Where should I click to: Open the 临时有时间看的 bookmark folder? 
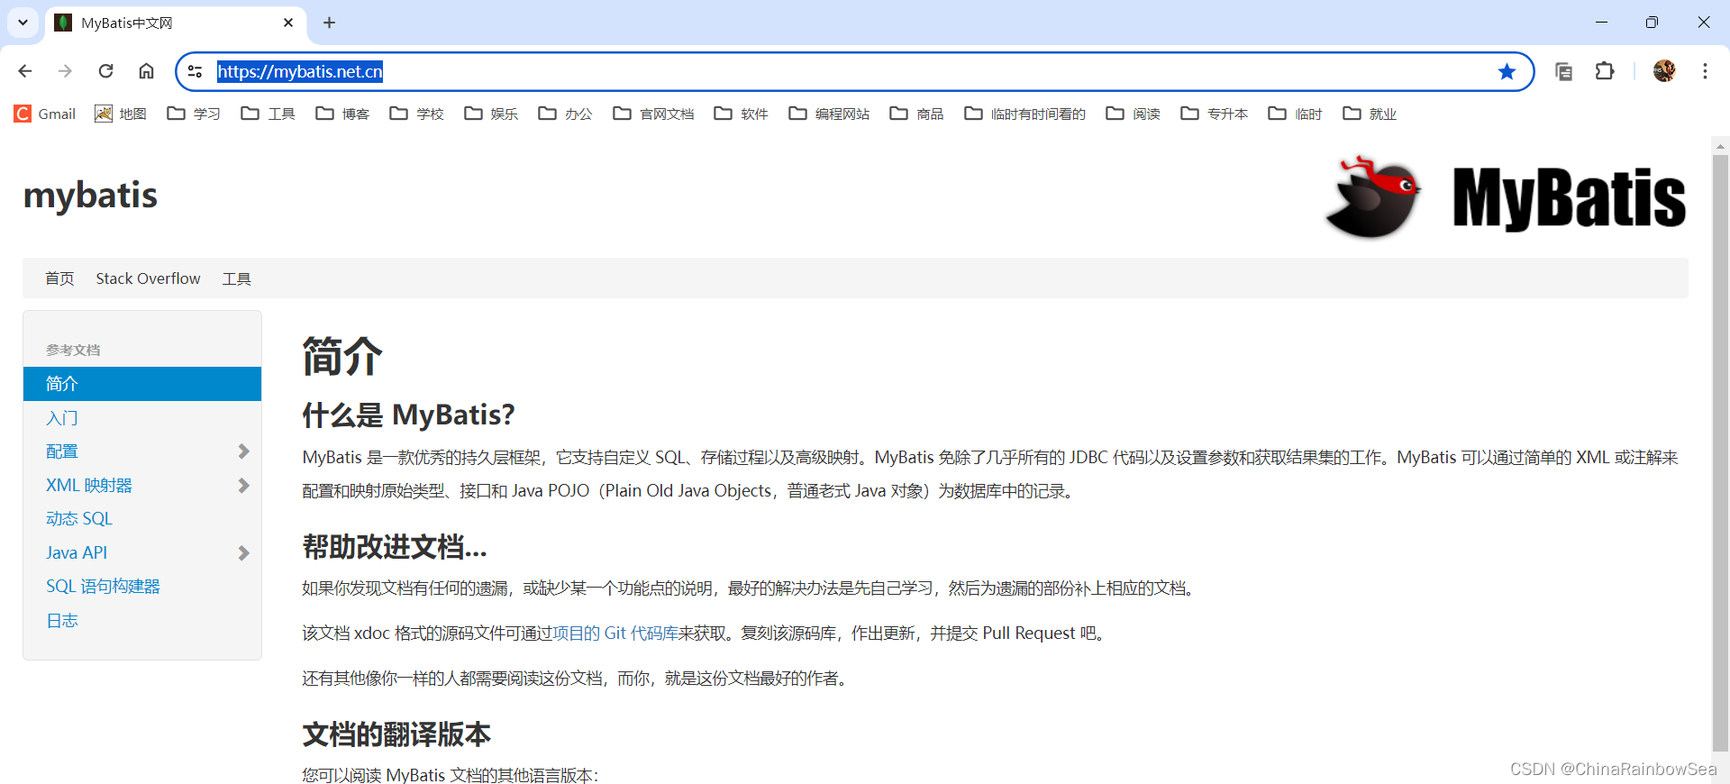click(1025, 114)
